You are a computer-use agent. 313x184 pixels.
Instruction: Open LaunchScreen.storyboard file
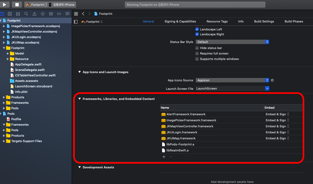point(33,86)
